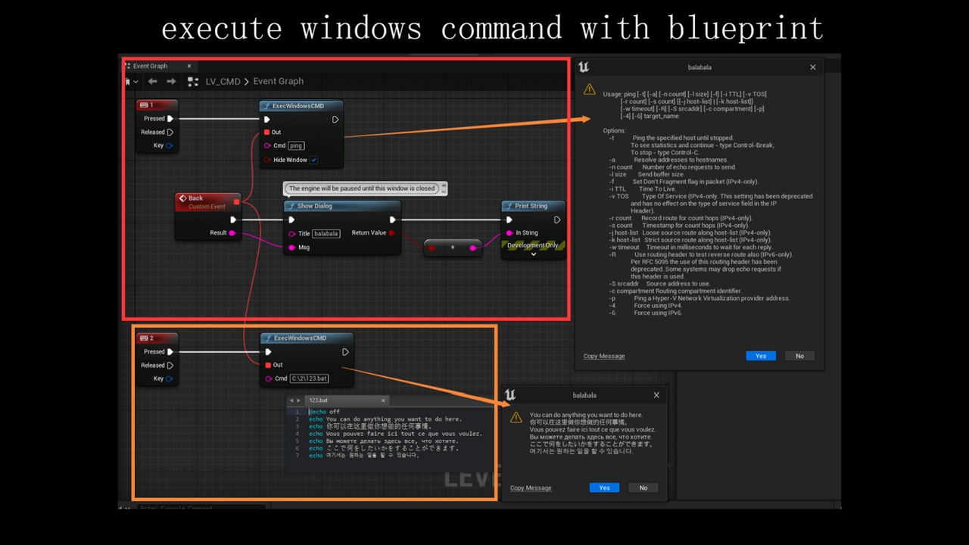
Task: Open the bookmark dropdown in graph toolbar
Action: pyautogui.click(x=130, y=81)
